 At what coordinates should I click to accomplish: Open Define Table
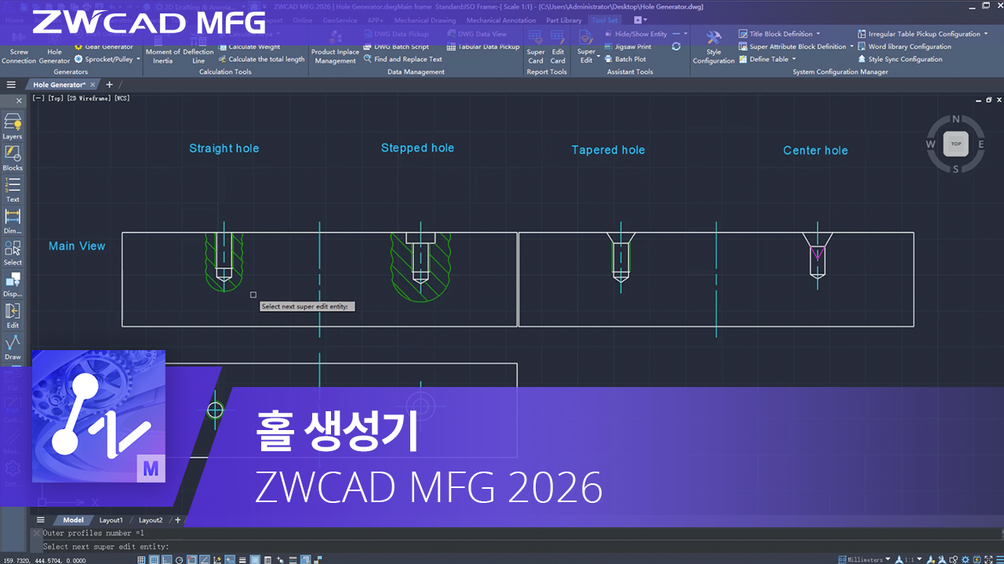tap(763, 60)
